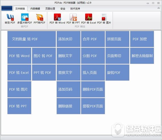Minimize the PDFdo window
Screen dimensions: 162x140
[148, 3]
